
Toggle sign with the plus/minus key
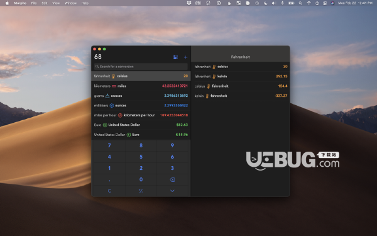[x=141, y=191]
